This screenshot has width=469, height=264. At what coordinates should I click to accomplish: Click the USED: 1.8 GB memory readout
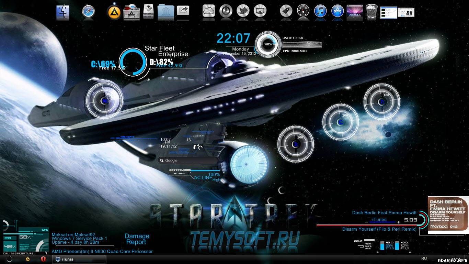[x=293, y=38]
